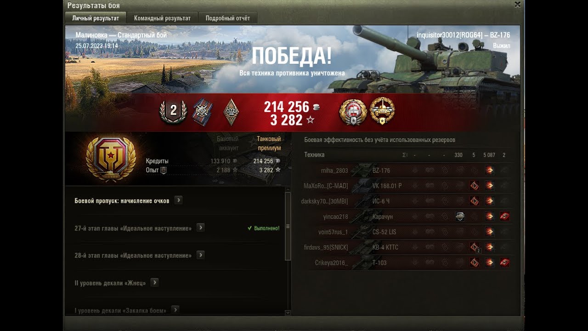
Task: Click the destroyed-vehicle icon in yincao218 row
Action: pos(505,217)
